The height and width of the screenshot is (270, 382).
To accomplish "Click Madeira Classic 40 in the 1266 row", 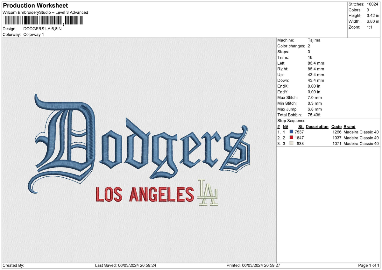I will 361,132.
